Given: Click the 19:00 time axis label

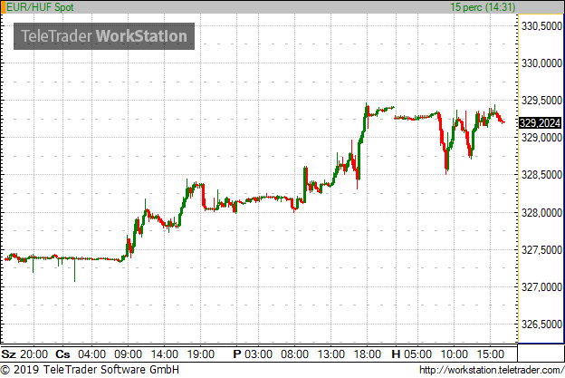Looking at the screenshot, I should pos(201,354).
